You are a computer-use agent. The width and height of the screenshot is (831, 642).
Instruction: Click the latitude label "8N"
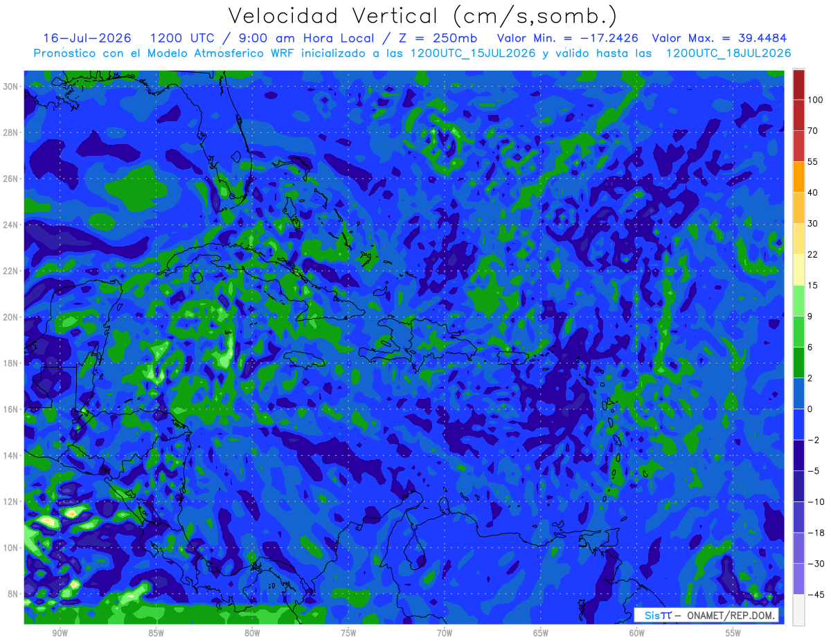[14, 594]
